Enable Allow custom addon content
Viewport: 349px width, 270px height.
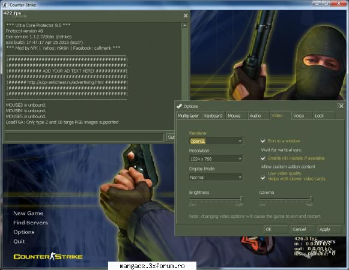(288, 167)
